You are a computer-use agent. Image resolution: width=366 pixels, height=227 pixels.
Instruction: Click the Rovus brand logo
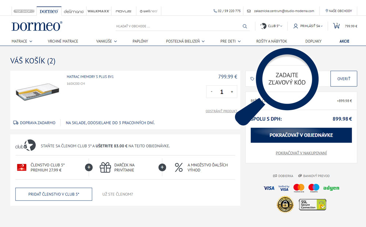pyautogui.click(x=123, y=11)
